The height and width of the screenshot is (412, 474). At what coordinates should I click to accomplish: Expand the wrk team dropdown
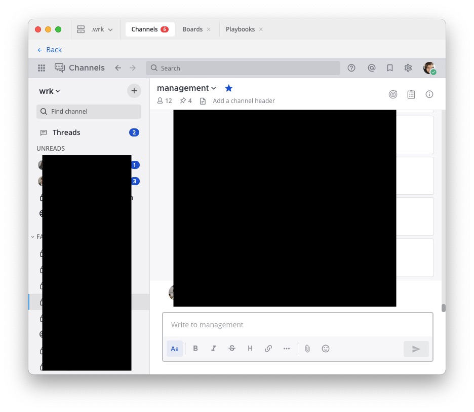click(50, 91)
